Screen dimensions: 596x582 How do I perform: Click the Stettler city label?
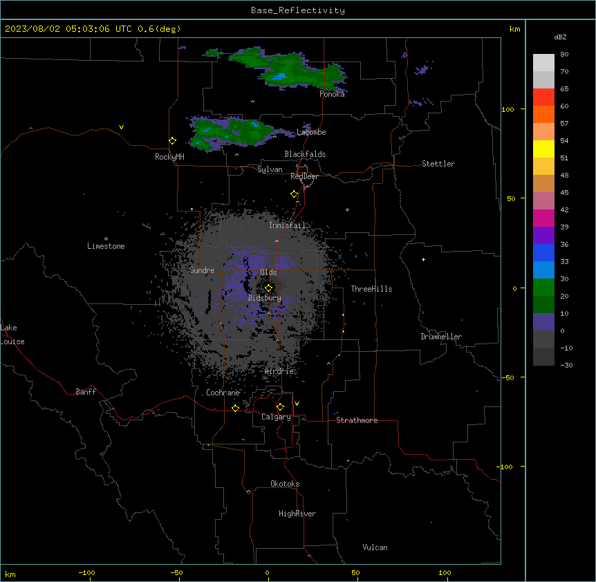tap(438, 164)
